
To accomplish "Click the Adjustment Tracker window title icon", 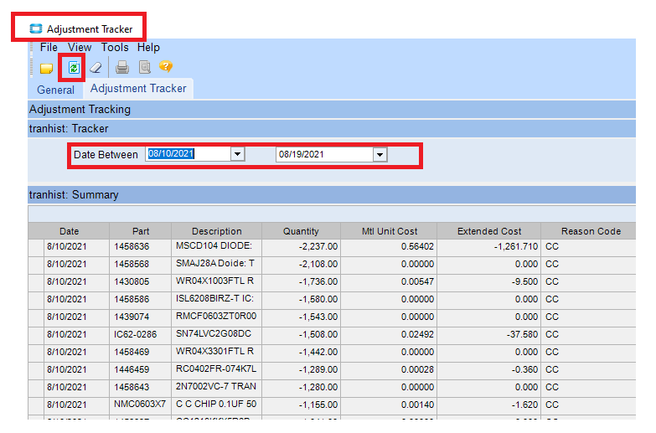I will (36, 28).
